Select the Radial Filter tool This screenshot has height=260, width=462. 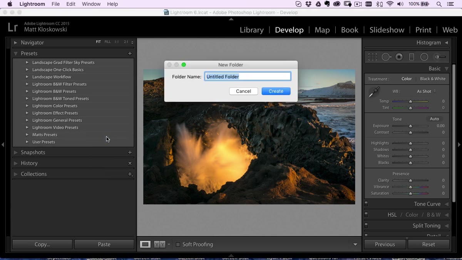424,57
